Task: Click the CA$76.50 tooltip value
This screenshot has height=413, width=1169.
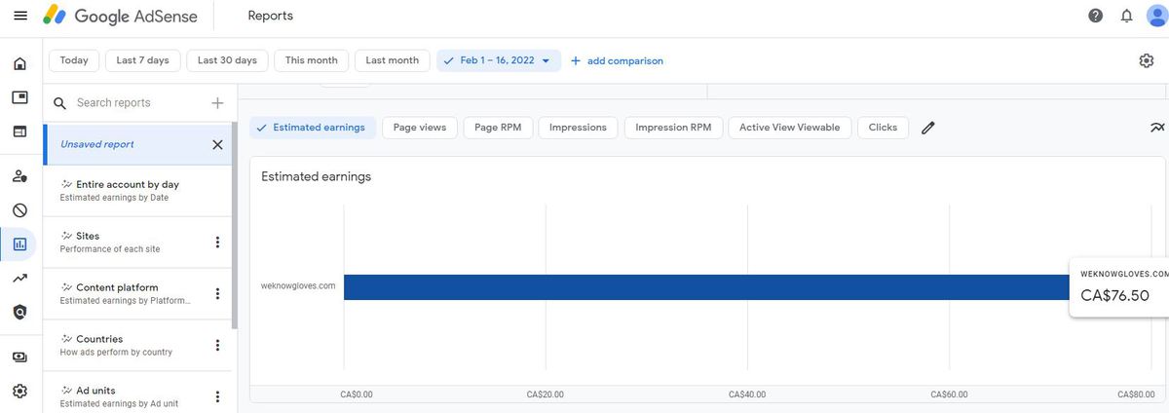Action: coord(1115,296)
